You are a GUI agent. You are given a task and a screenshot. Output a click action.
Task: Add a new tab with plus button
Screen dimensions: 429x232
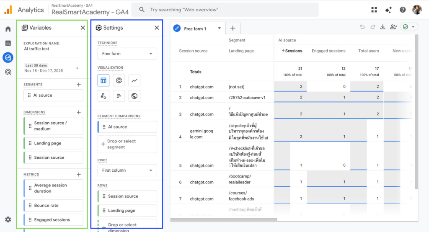[x=233, y=28]
